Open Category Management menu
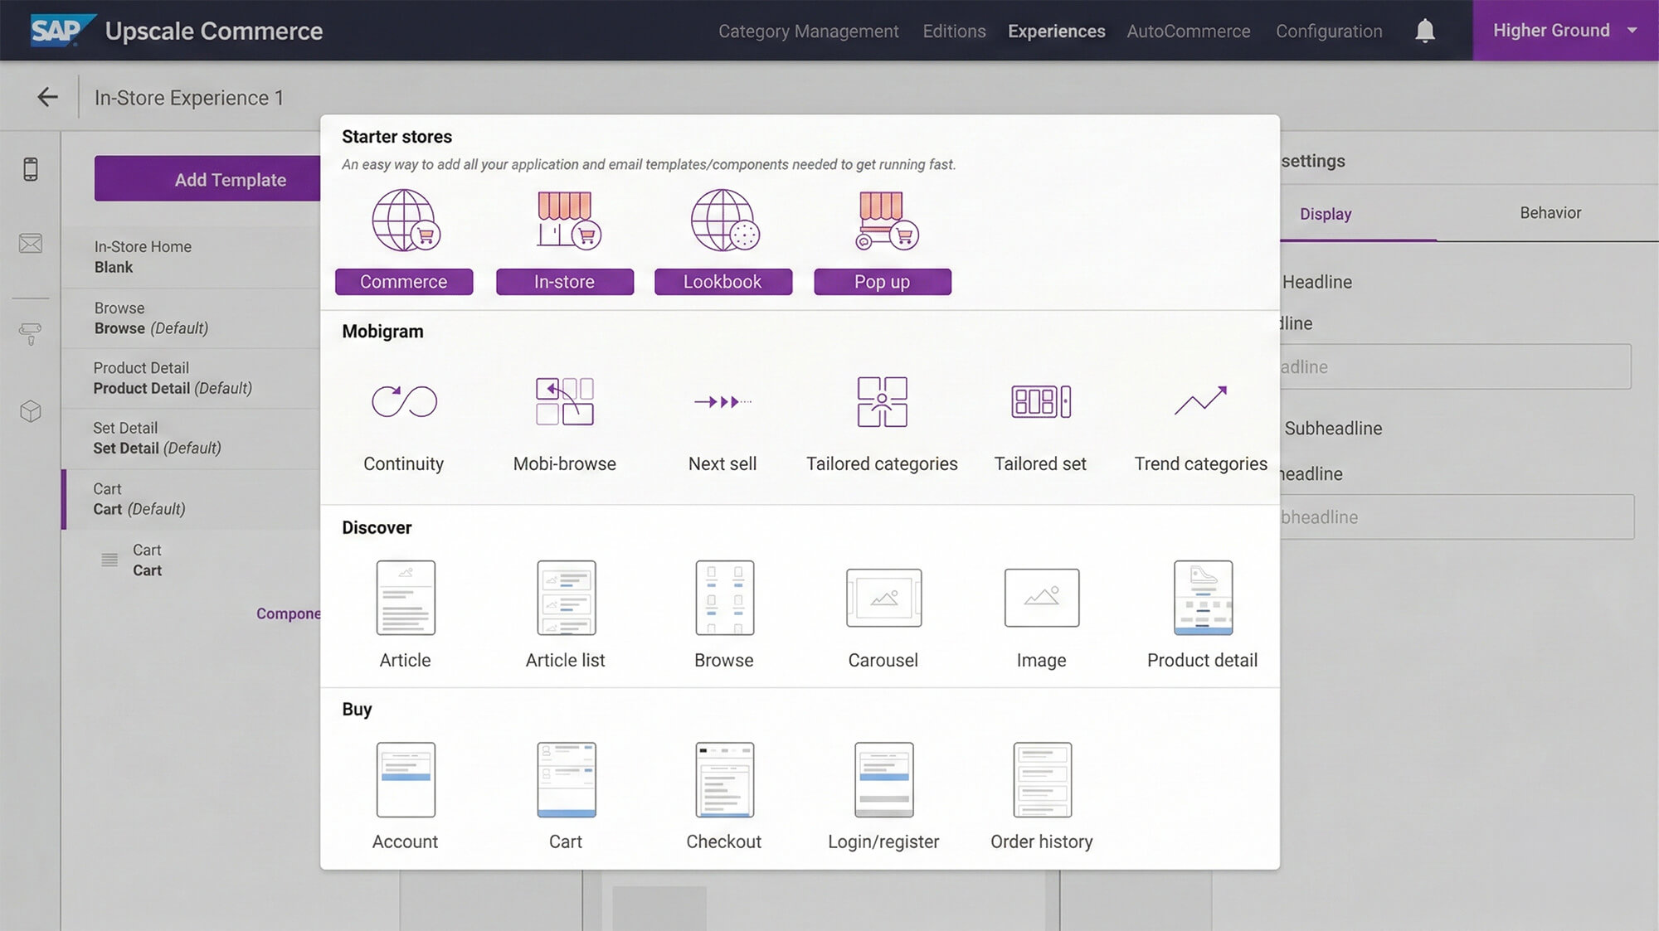 pos(808,32)
